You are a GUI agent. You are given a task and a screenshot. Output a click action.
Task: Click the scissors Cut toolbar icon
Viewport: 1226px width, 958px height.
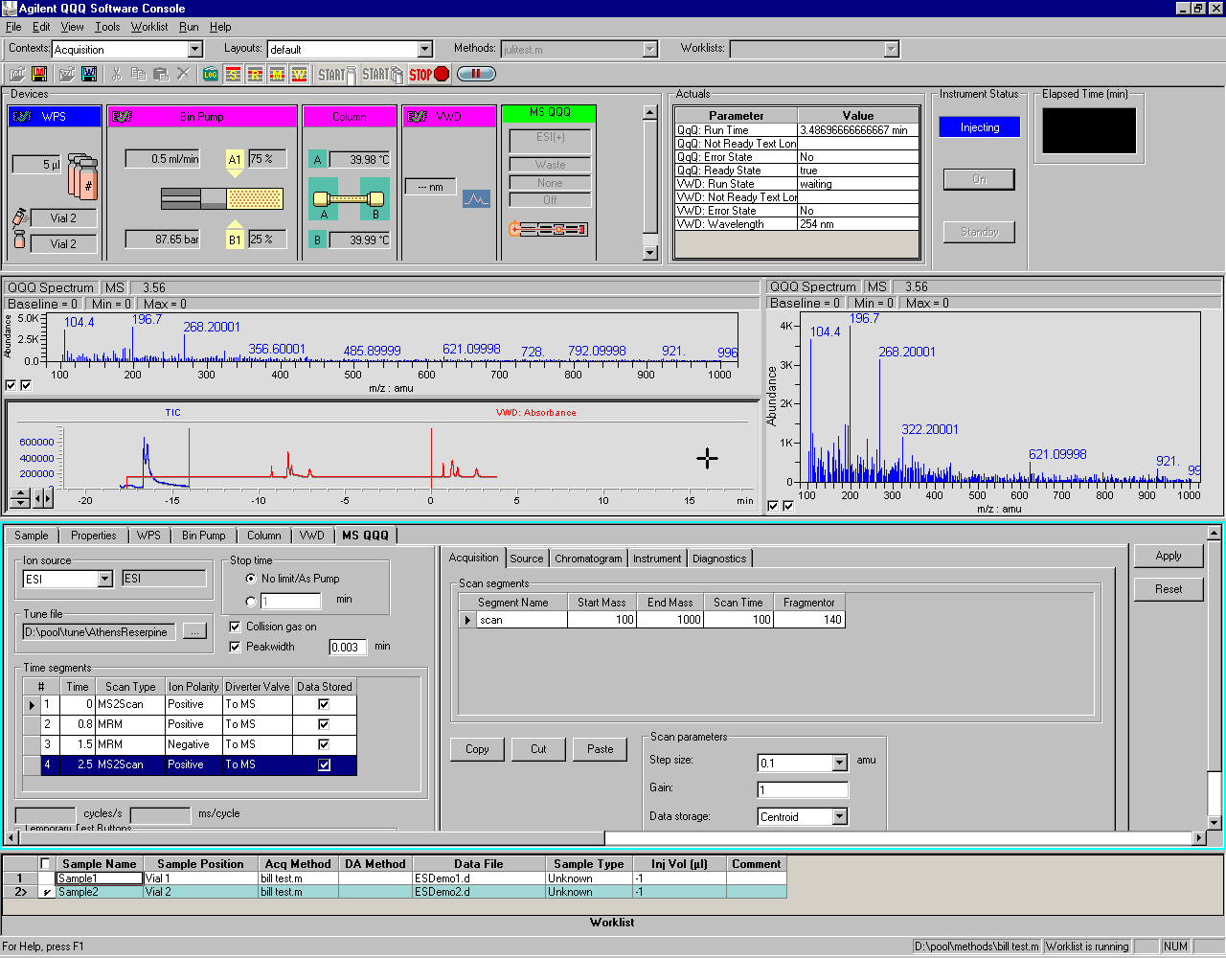pyautogui.click(x=116, y=74)
